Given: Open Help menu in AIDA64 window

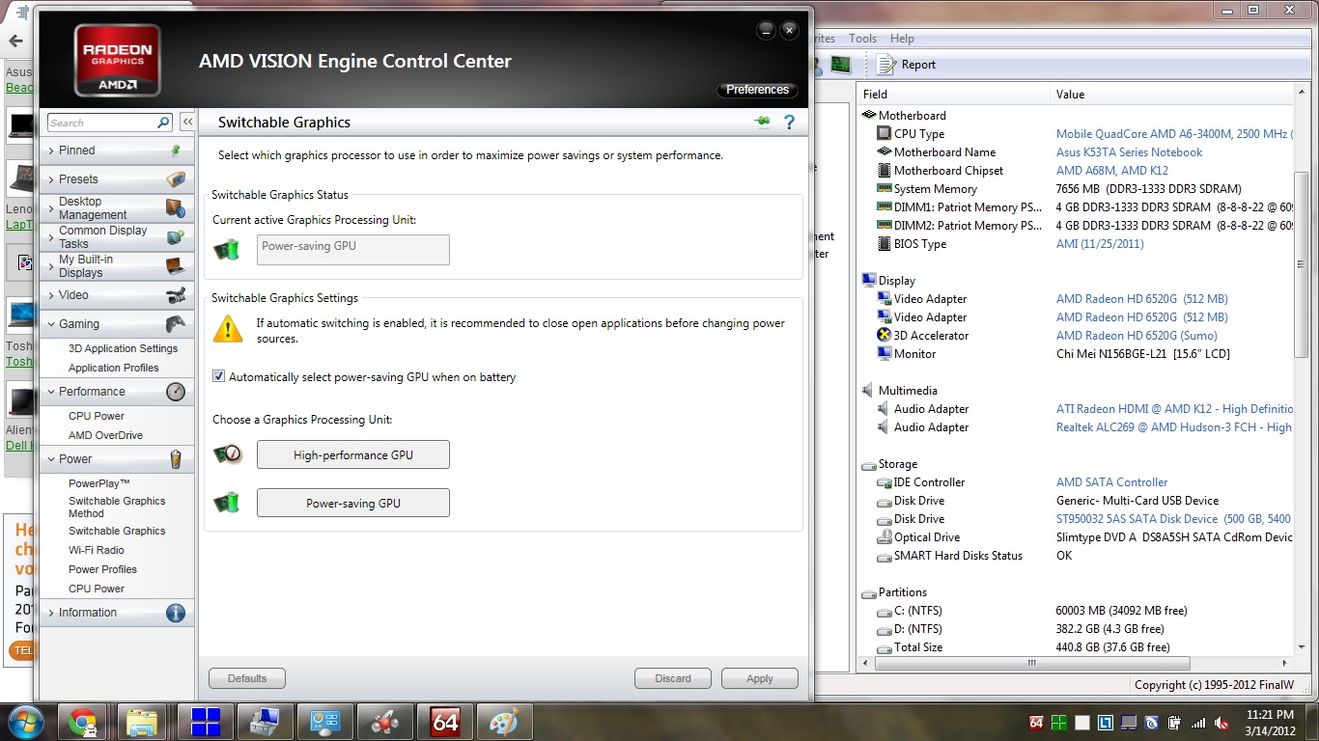Looking at the screenshot, I should (x=902, y=39).
